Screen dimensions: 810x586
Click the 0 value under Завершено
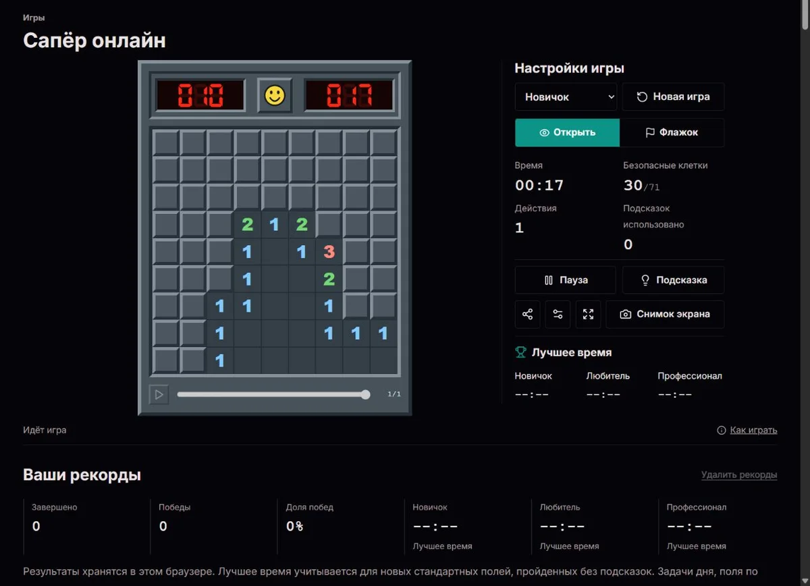tap(36, 526)
